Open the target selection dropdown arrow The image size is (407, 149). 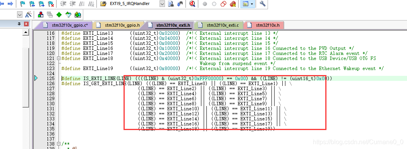(x=20, y=14)
